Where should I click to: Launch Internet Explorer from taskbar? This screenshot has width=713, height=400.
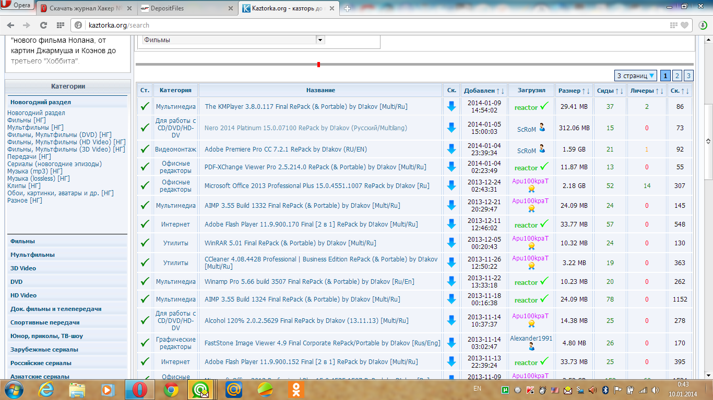tap(46, 390)
